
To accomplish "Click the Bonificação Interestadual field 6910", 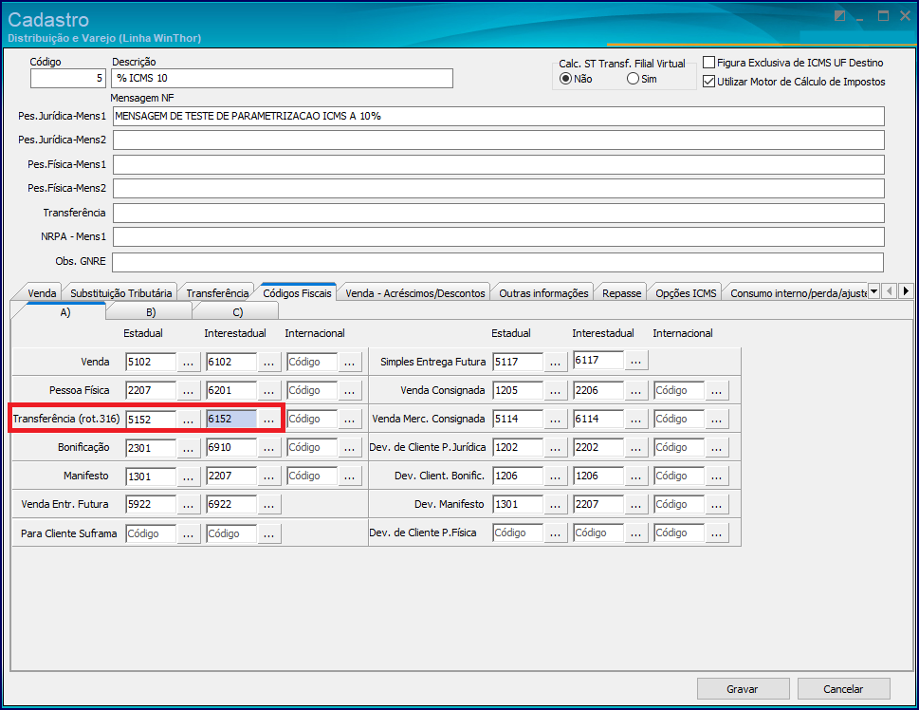I will pos(231,447).
